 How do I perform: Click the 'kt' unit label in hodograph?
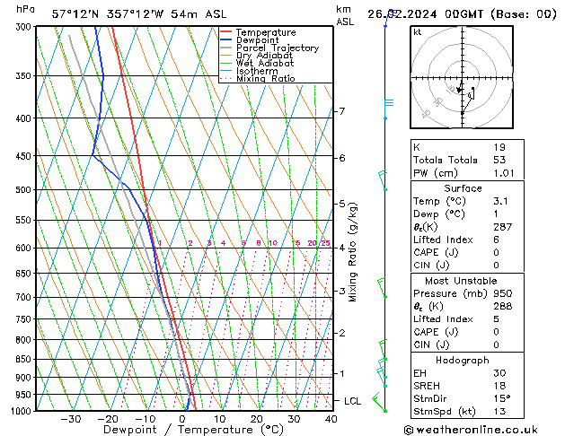[x=418, y=32]
